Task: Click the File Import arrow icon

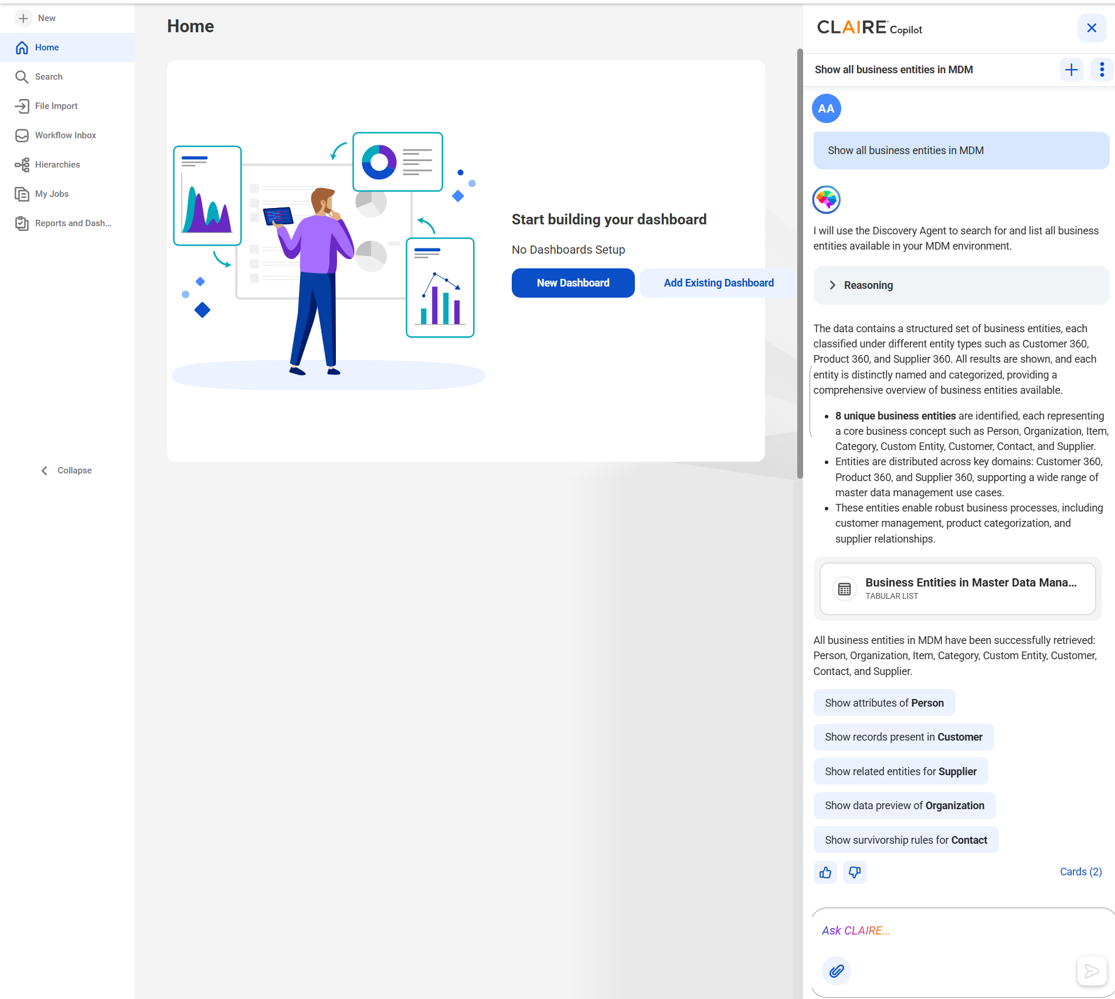Action: 22,106
